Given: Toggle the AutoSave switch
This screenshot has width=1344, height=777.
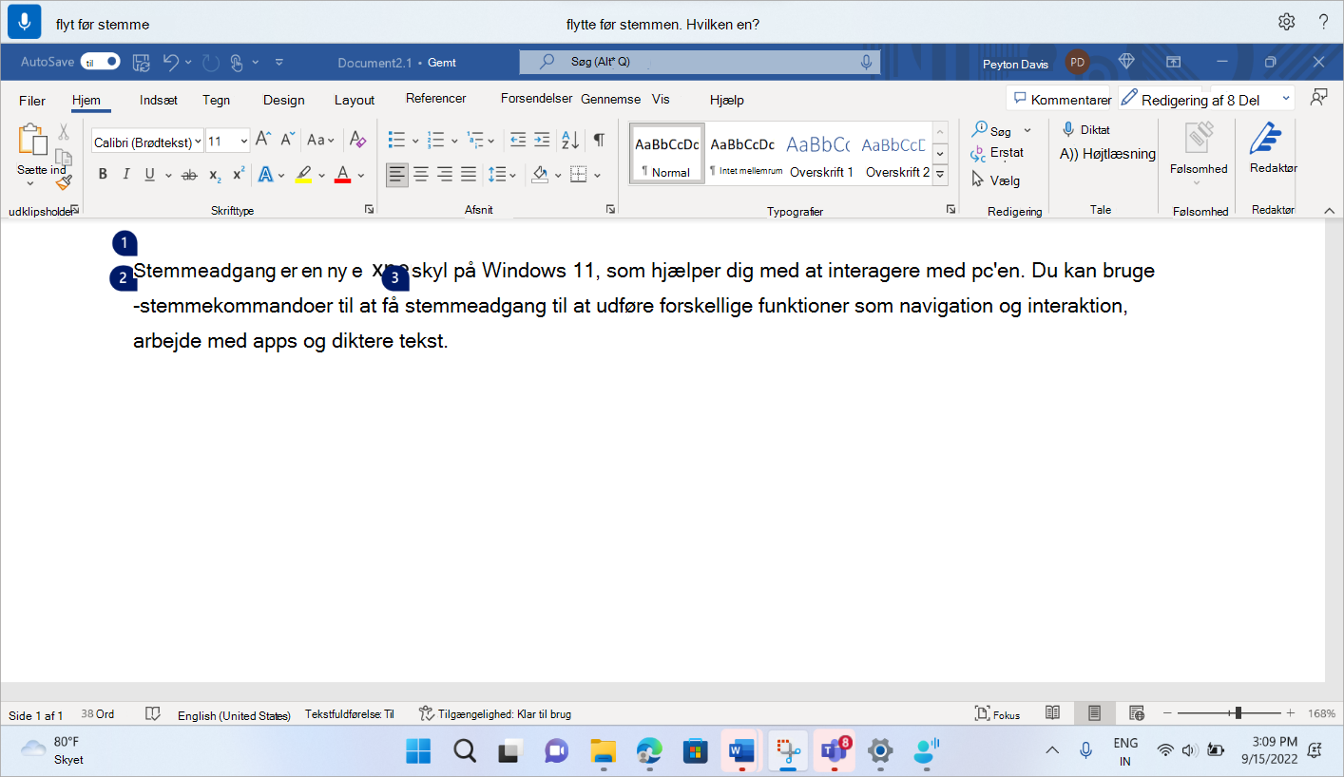Looking at the screenshot, I should (100, 62).
